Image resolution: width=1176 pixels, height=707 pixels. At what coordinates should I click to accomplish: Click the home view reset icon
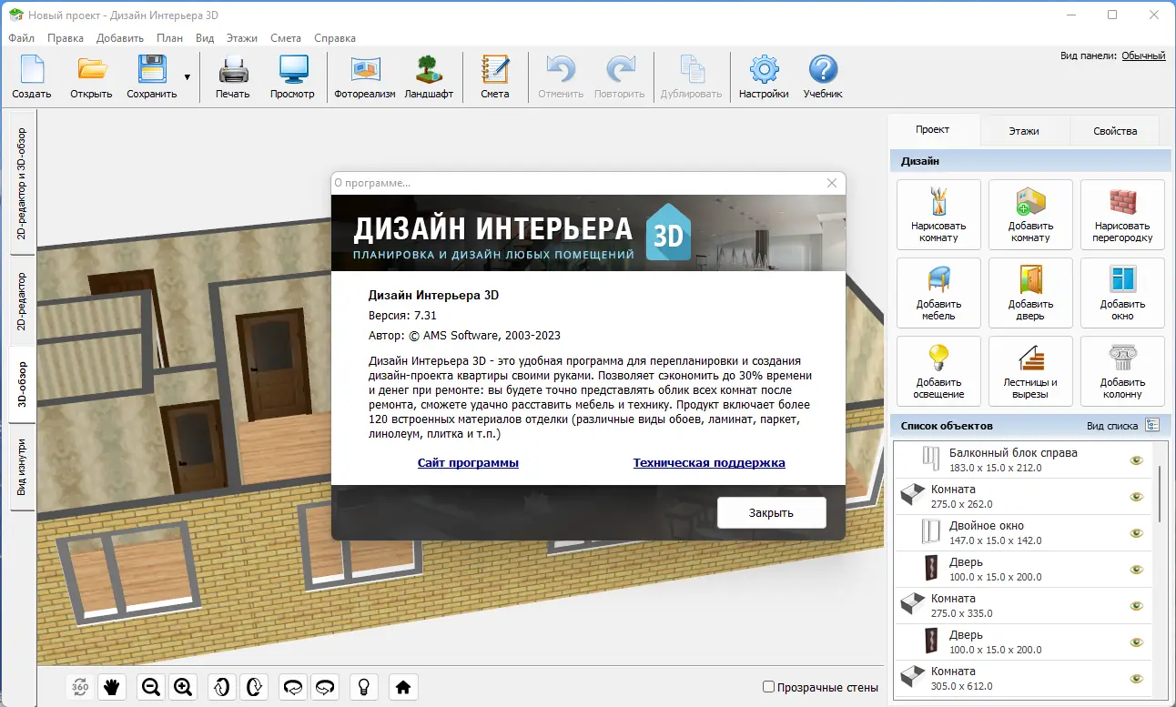click(403, 687)
